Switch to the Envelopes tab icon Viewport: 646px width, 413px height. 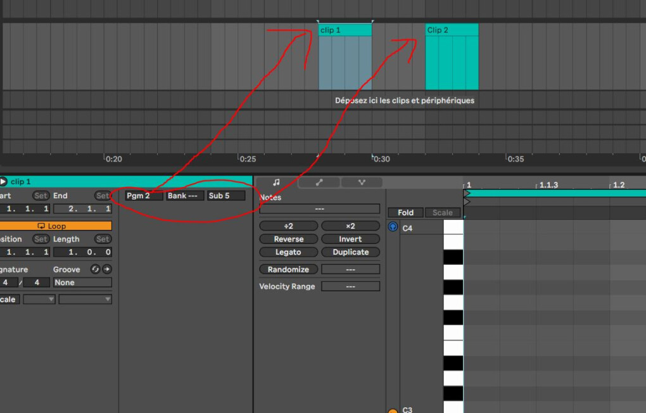click(x=319, y=182)
